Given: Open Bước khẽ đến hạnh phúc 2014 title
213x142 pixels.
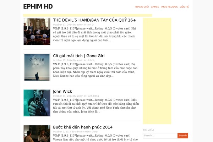Looking at the screenshot, I should point(83,127).
